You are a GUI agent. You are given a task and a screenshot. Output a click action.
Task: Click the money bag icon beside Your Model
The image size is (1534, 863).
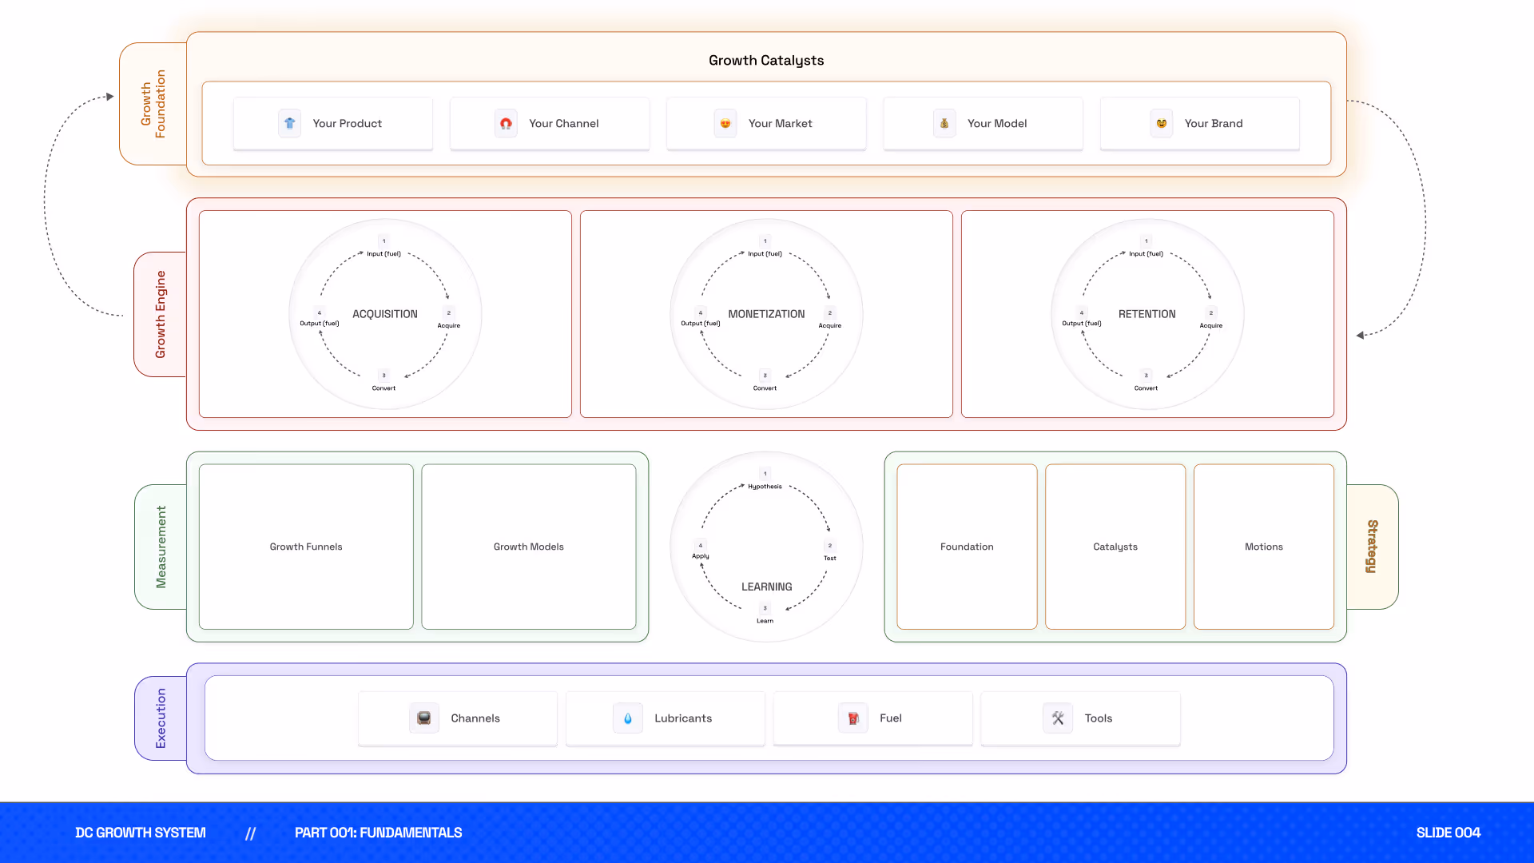pos(944,123)
